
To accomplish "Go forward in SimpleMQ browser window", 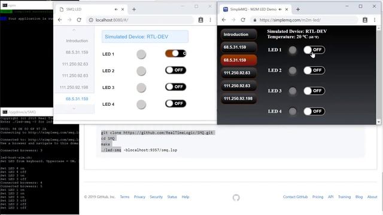I will point(233,20).
